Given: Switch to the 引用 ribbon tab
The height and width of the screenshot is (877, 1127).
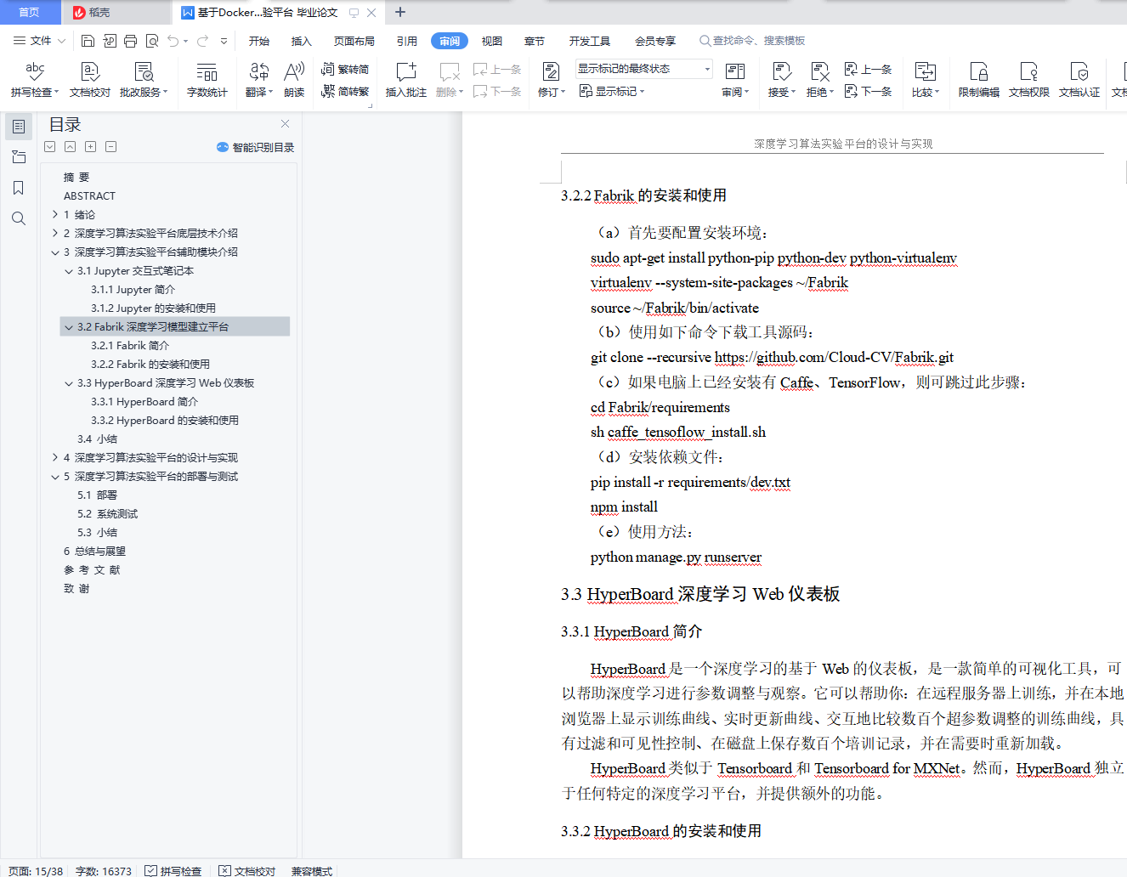Looking at the screenshot, I should coord(407,41).
